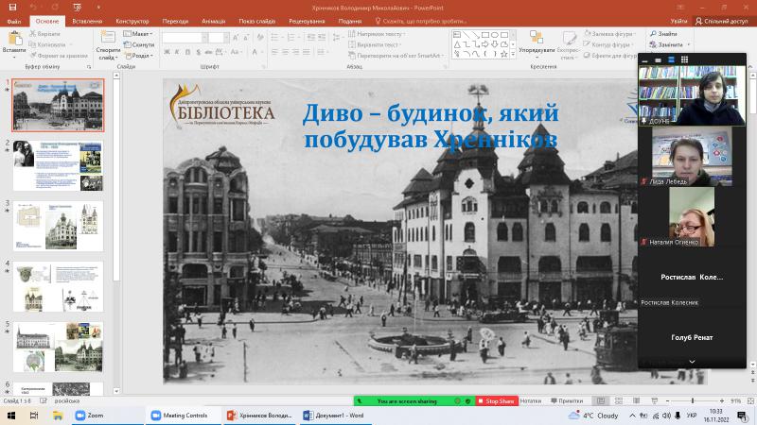Image resolution: width=757 pixels, height=425 pixels.
Task: Open Arrange (Упорядкувати) dropdown
Action: coord(537,44)
